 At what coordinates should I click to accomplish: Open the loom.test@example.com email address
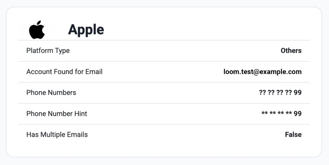click(262, 72)
